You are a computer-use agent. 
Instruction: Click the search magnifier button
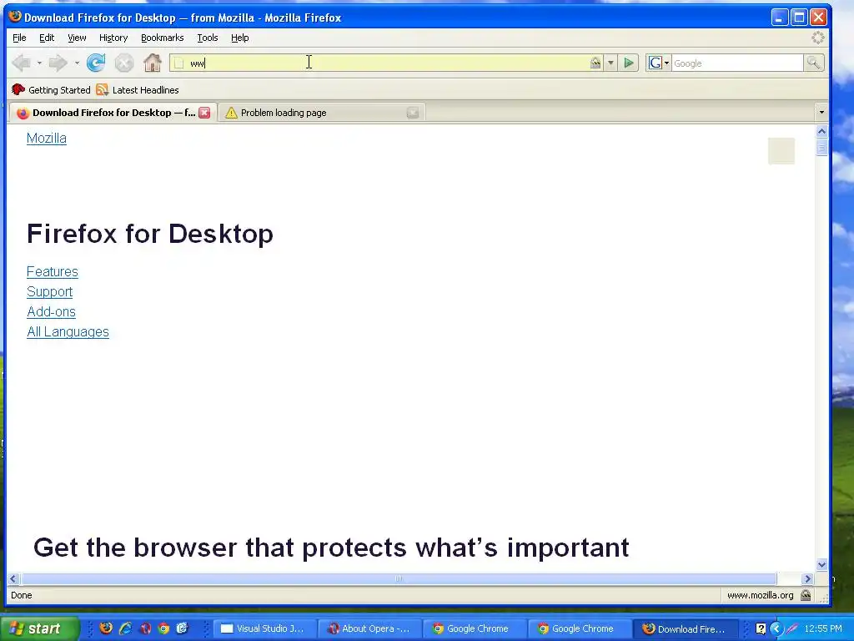tap(813, 63)
